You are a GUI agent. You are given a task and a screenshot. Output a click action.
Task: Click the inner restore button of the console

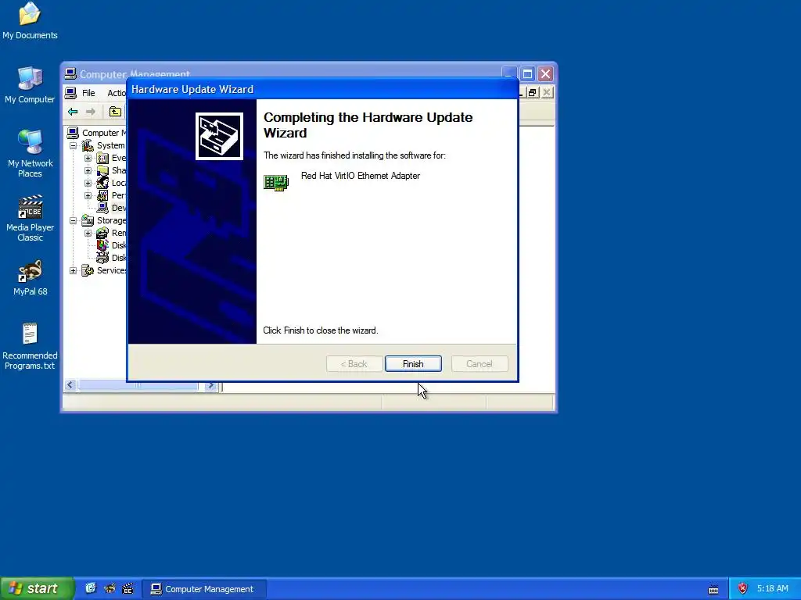point(532,92)
